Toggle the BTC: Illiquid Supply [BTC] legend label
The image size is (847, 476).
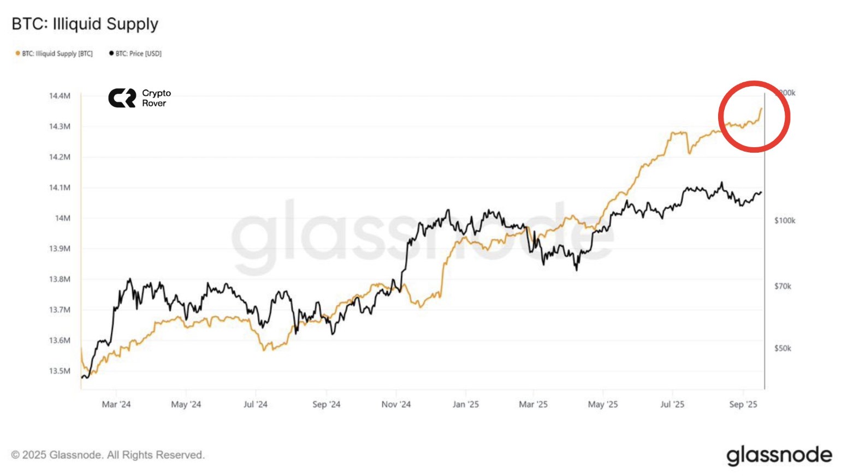pos(57,53)
